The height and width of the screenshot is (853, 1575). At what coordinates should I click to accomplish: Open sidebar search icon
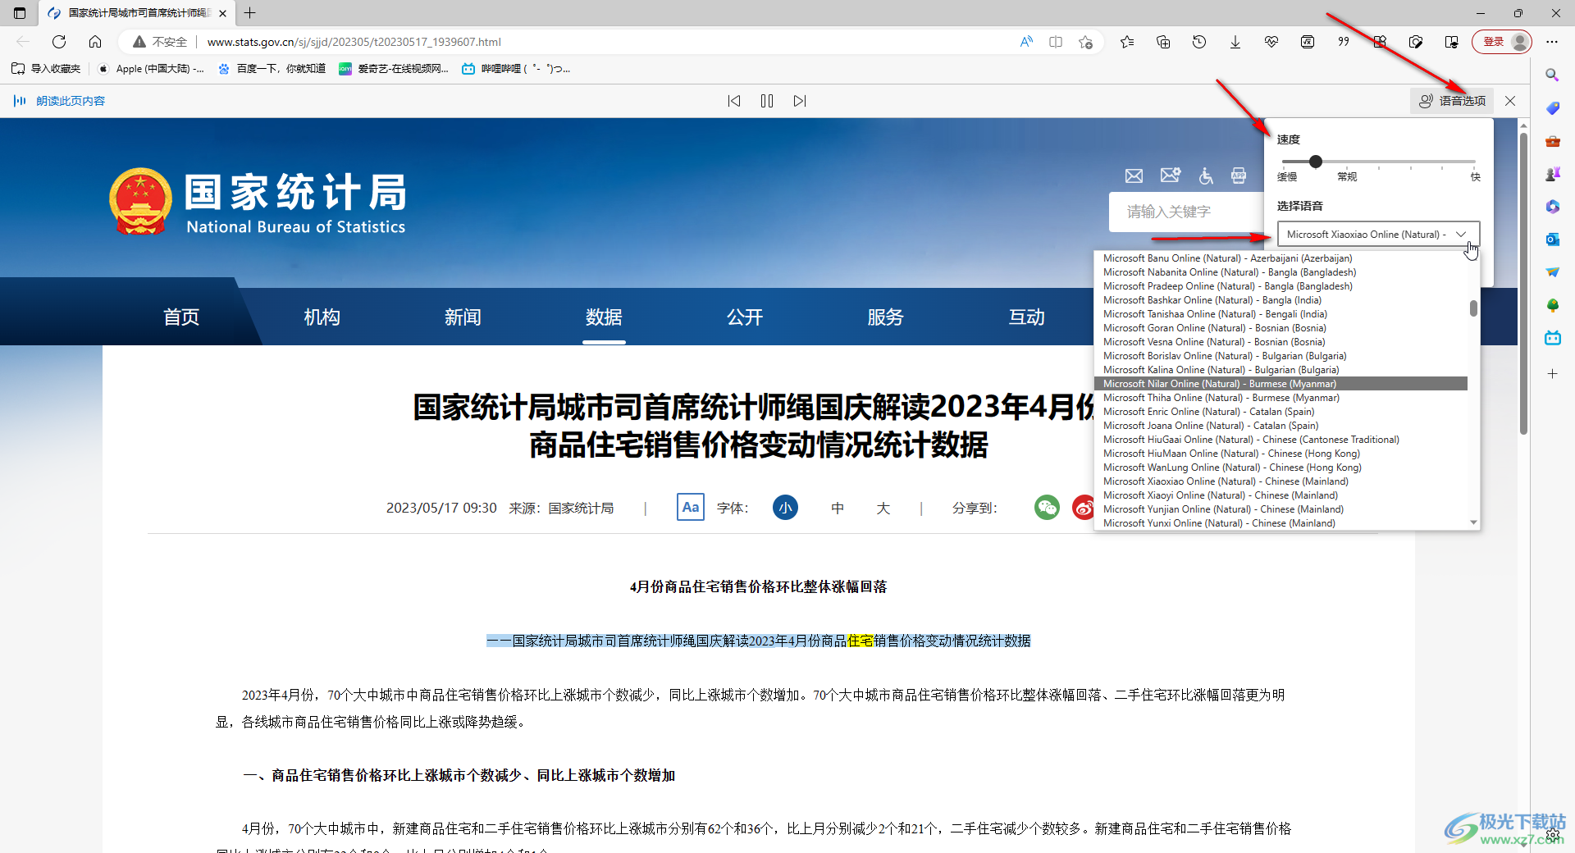click(1552, 75)
